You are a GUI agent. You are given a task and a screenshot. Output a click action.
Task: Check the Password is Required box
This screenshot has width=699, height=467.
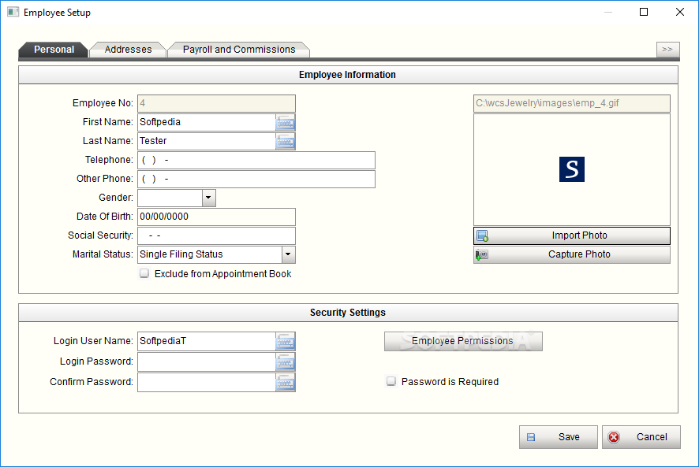point(391,382)
